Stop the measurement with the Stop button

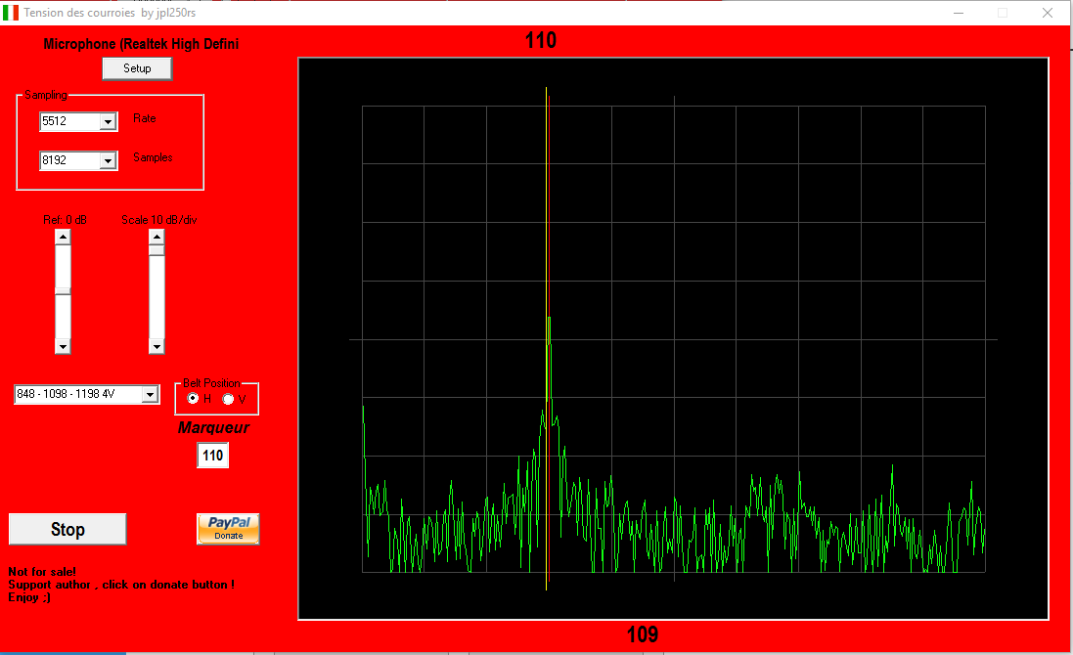[x=67, y=529]
